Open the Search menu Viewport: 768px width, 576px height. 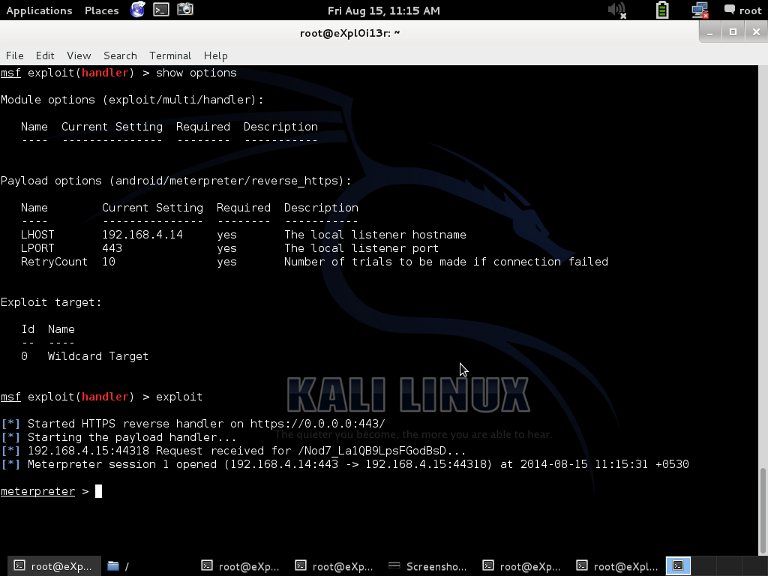click(120, 55)
